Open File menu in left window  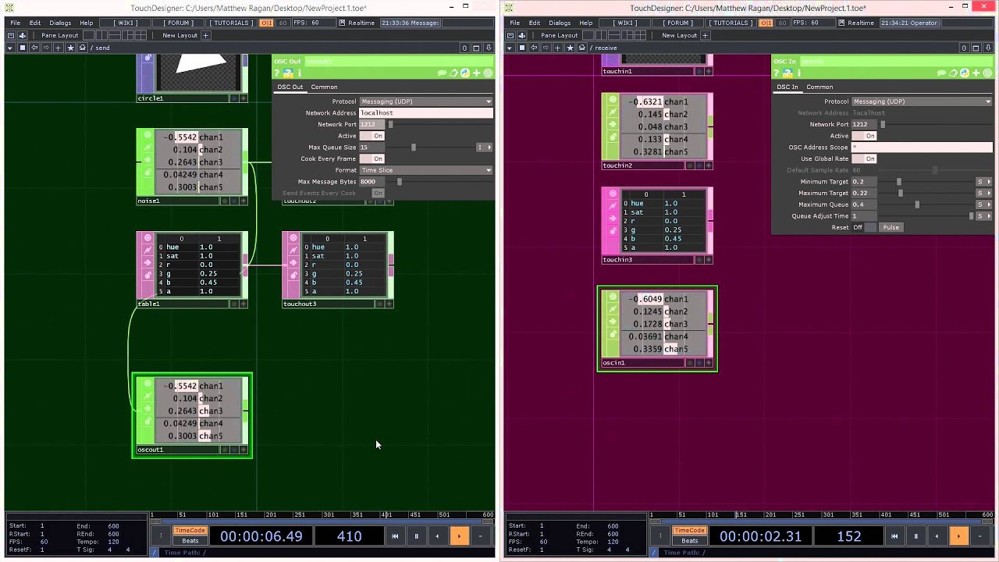(x=16, y=23)
